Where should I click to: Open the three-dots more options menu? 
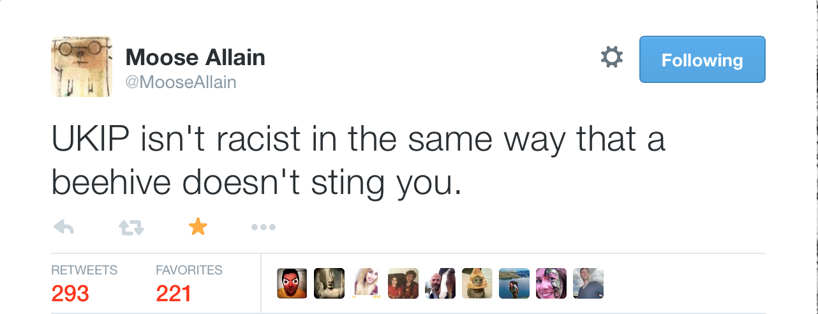click(x=264, y=227)
